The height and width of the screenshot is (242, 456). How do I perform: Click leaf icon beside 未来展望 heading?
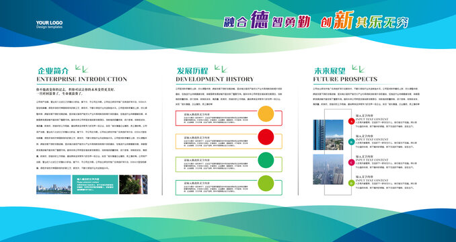358,69
